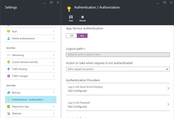
Task: Click the Save label in the toolbar
Action: point(71,21)
